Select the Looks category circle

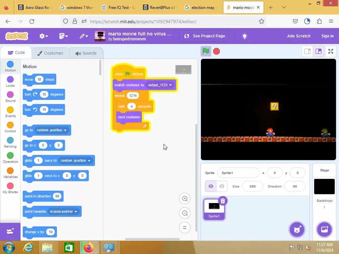10,79
